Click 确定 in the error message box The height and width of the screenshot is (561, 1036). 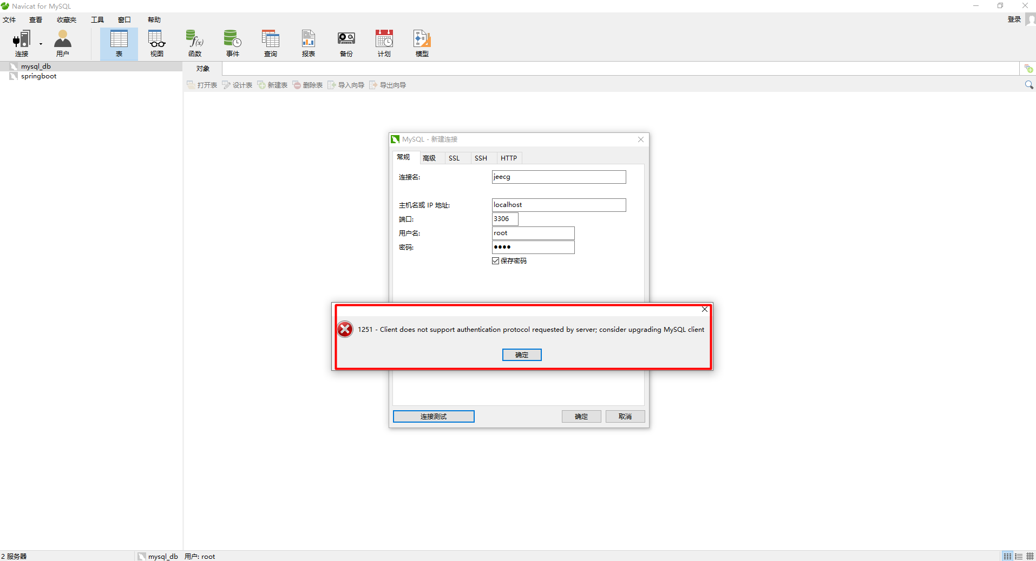(x=522, y=355)
